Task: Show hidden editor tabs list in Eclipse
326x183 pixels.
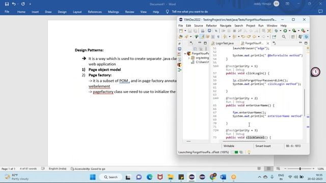Action: 274,43
